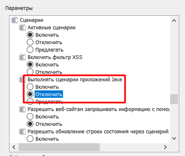Viewport: 185px width, 156px height.
Task: Click the horizontal scrollbar thumb
Action: pos(59,147)
